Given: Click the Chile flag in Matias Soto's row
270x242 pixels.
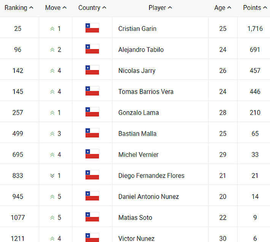Looking at the screenshot, I should (x=92, y=217).
